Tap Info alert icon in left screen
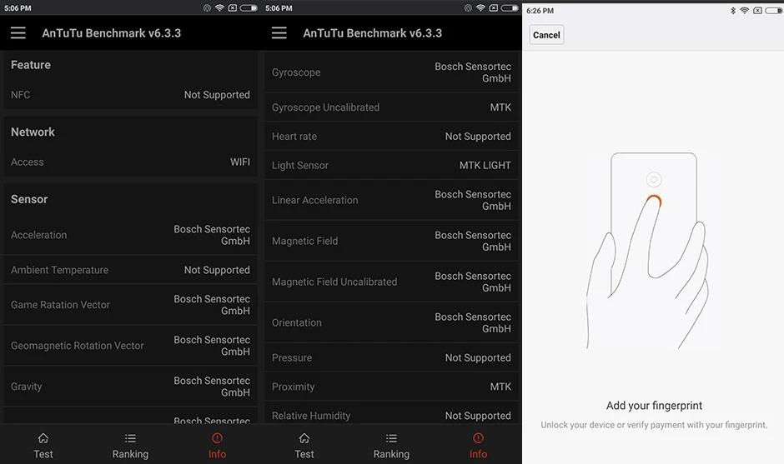 tap(217, 438)
